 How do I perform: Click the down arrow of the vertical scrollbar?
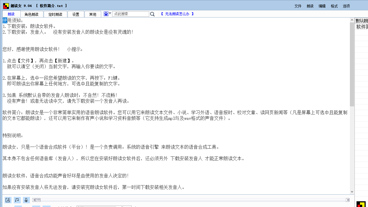pyautogui.click(x=352, y=191)
